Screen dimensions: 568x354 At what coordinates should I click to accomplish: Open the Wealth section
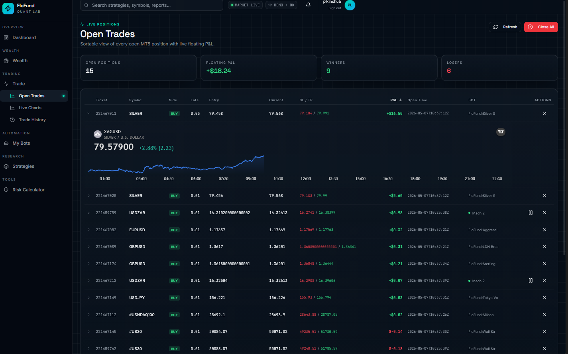pos(34,61)
